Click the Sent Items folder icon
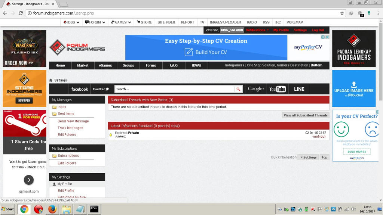383x215 pixels. pos(54,114)
